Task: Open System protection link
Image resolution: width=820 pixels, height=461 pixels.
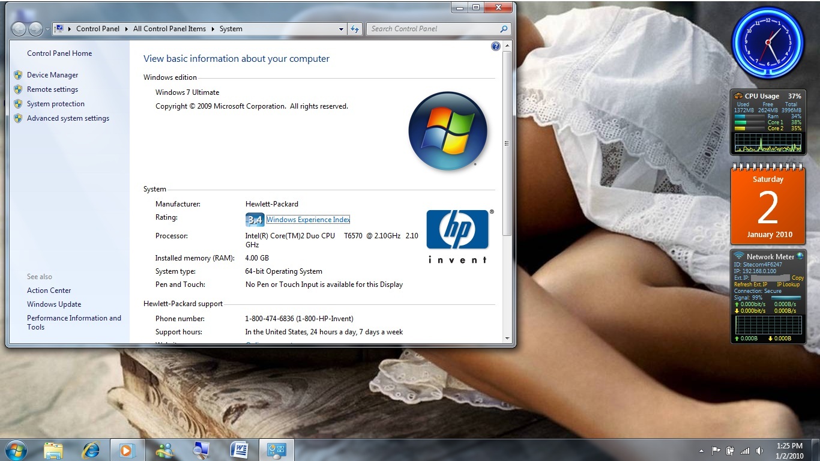Action: point(56,104)
